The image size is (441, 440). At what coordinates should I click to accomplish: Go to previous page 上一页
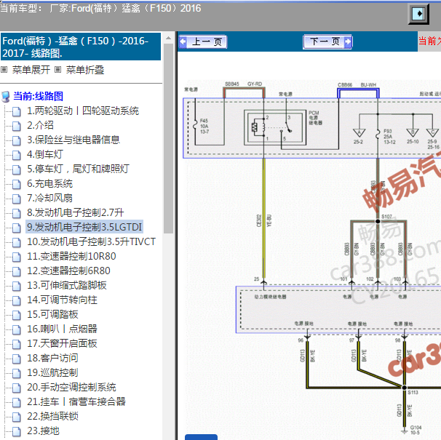203,42
